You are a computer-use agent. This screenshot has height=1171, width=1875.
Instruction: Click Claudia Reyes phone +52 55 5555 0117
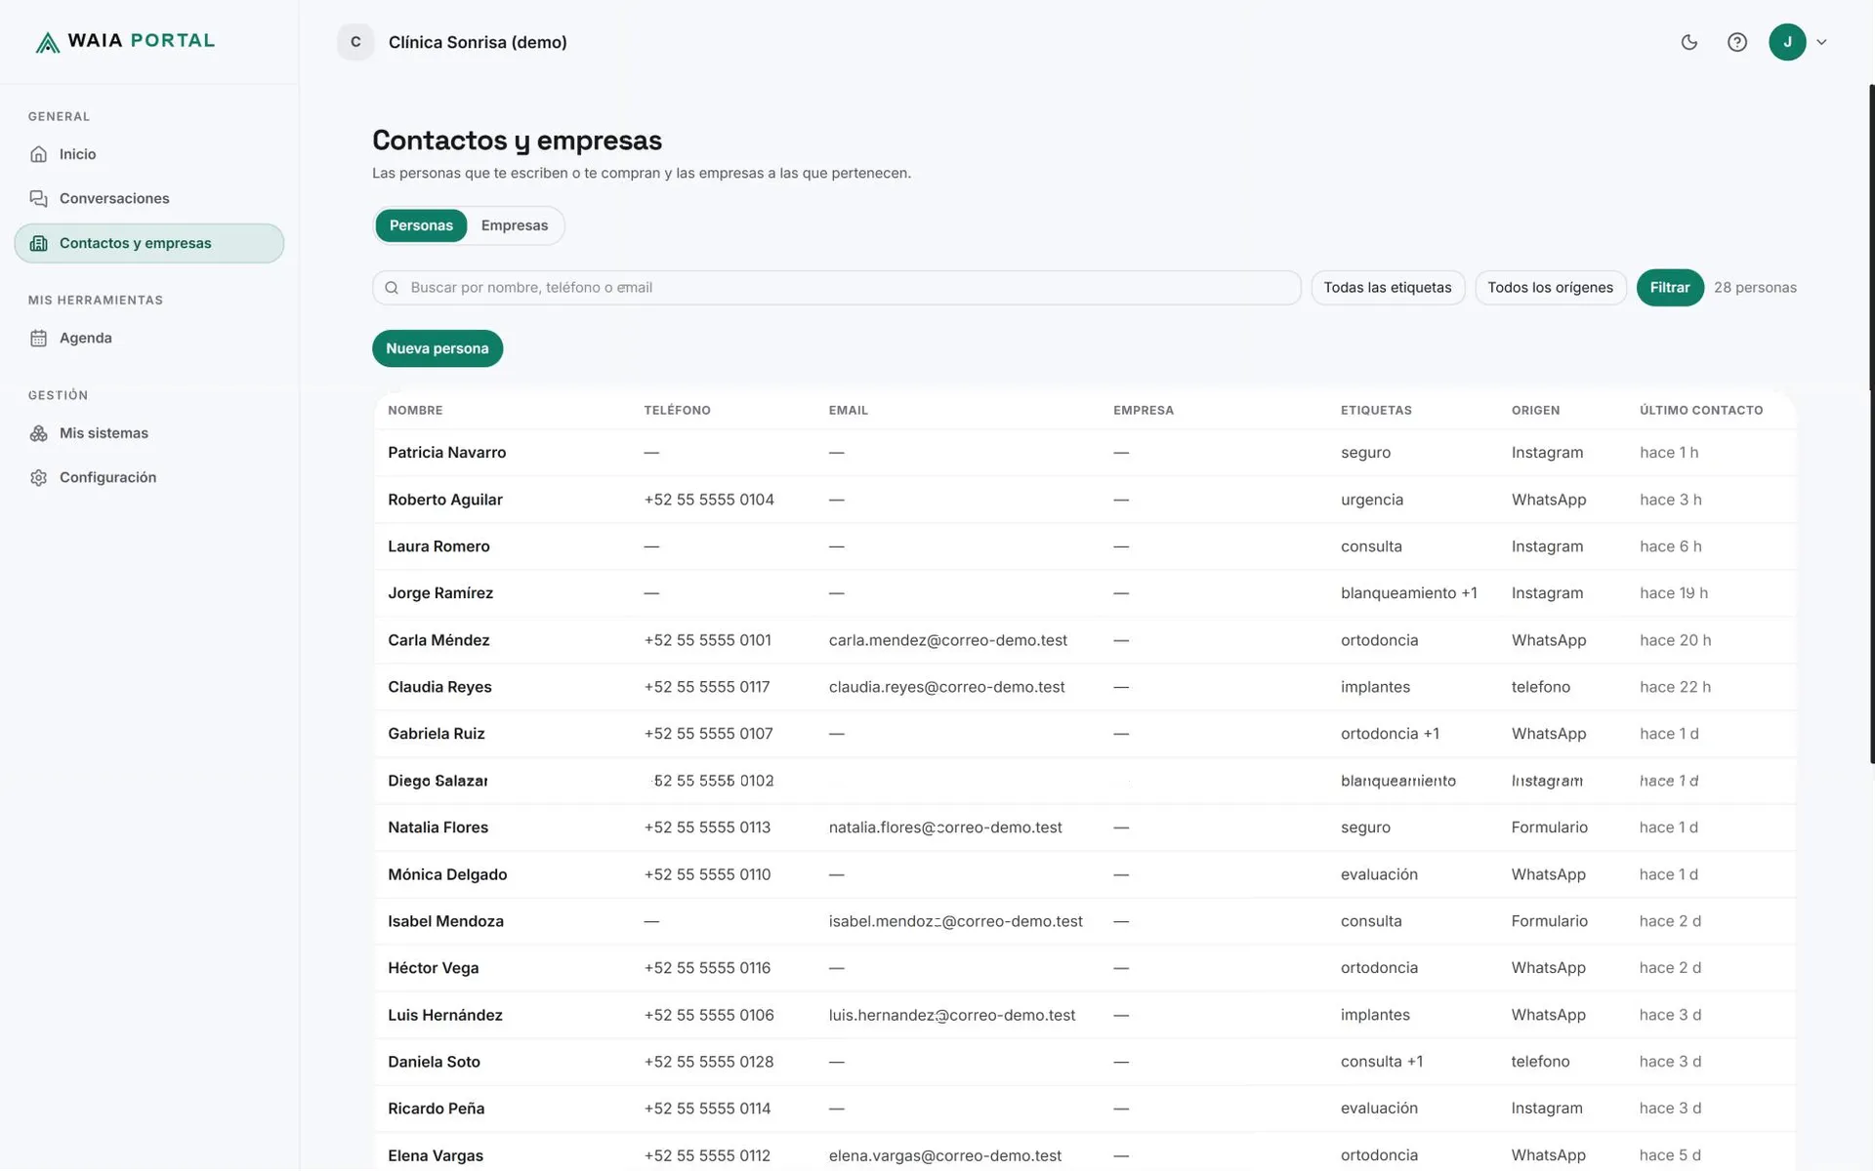[x=707, y=687]
